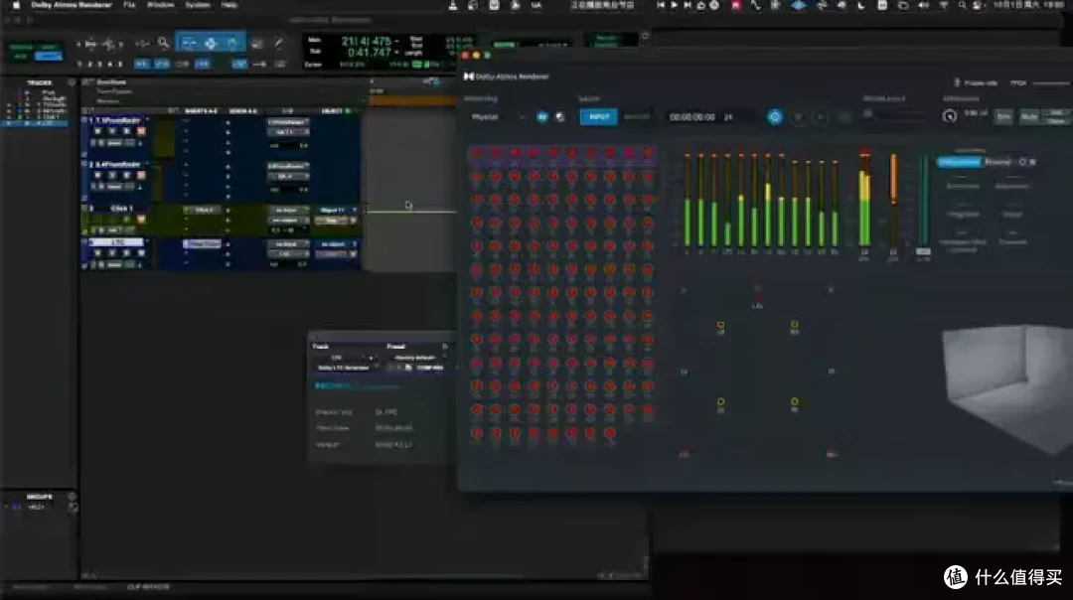Click the blue sync button in Renderer transport
This screenshot has height=600, width=1073.
(775, 117)
